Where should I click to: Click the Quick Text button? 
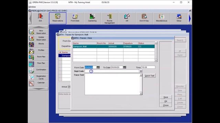pyautogui.click(x=150, y=76)
